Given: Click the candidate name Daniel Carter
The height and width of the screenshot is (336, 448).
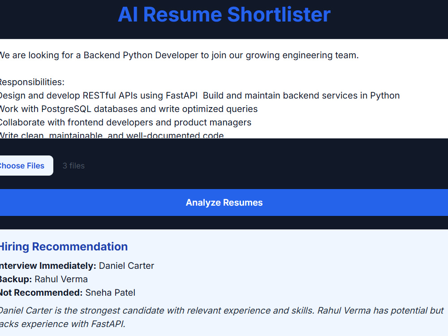Looking at the screenshot, I should click(126, 266).
